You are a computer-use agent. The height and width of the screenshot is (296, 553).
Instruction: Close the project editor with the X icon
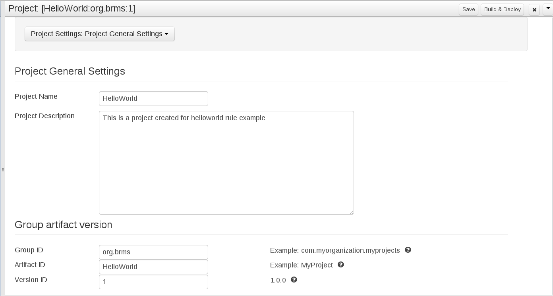(534, 10)
